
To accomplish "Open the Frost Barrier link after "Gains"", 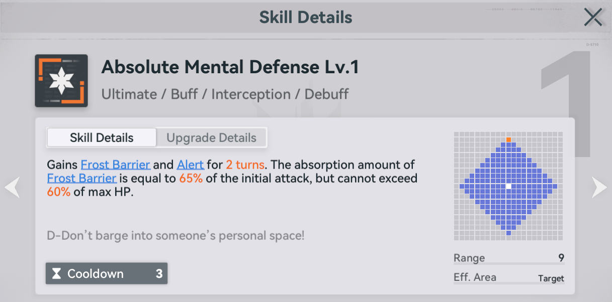I will (115, 165).
